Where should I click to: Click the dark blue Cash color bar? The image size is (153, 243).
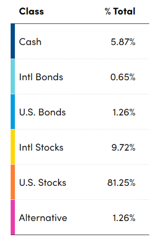pos(13,41)
